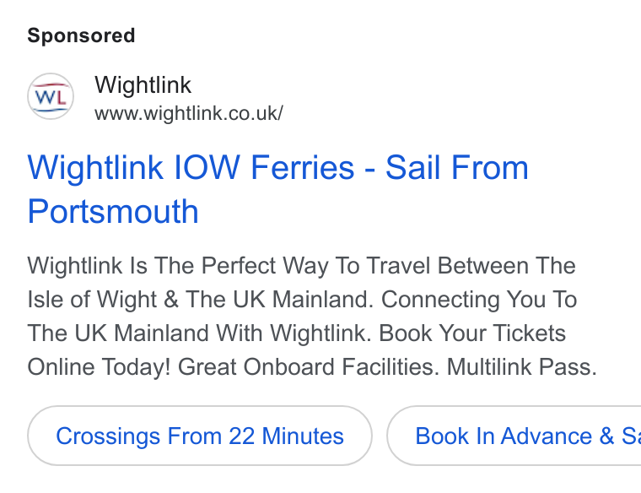
Task: Click "Online Today!" in the ad description
Action: click(x=99, y=366)
